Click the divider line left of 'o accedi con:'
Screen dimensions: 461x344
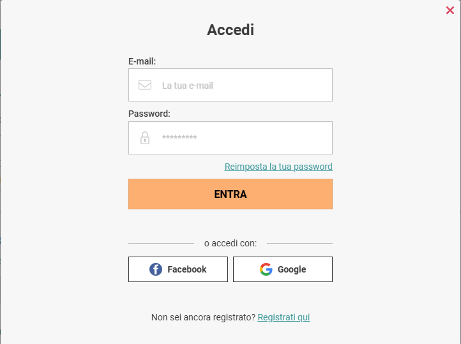(x=161, y=243)
